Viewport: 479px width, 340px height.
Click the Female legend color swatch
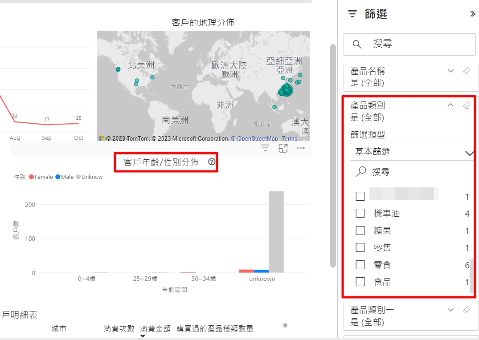tap(31, 177)
